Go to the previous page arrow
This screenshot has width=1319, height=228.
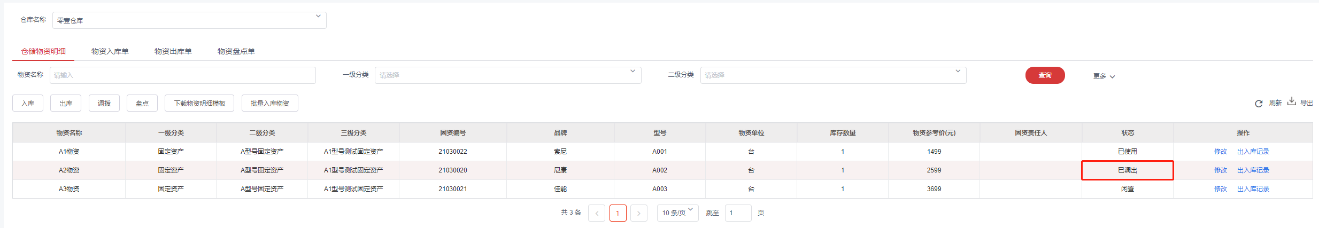tap(597, 213)
